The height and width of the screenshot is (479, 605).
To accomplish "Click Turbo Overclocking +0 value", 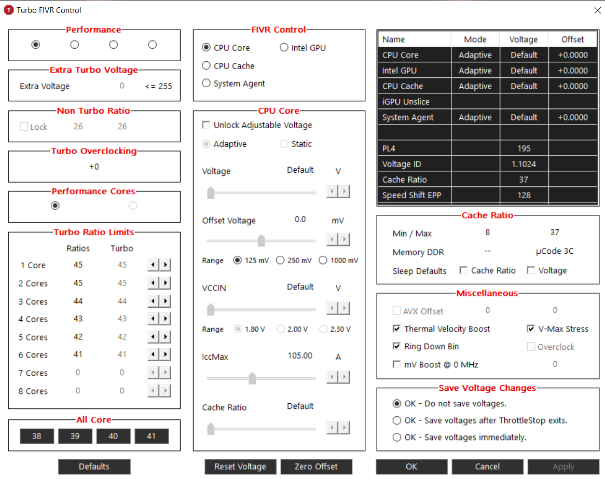I will (x=94, y=167).
